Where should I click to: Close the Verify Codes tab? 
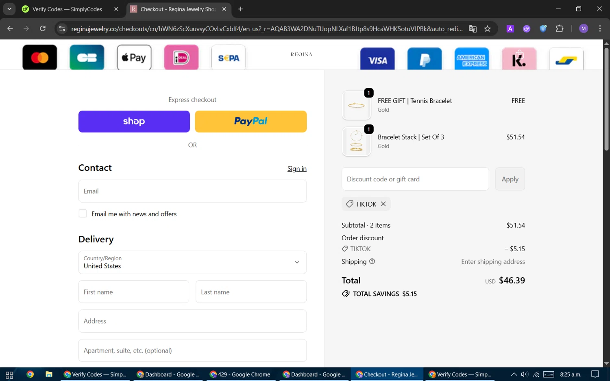tap(116, 9)
